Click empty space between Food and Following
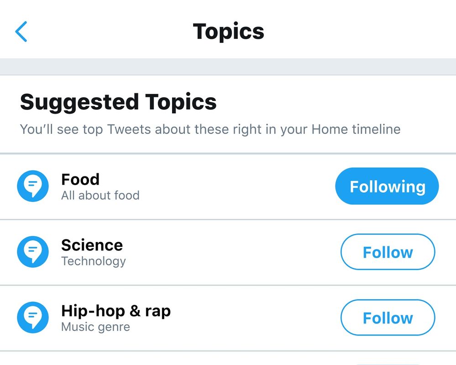The width and height of the screenshot is (456, 365). click(x=237, y=186)
